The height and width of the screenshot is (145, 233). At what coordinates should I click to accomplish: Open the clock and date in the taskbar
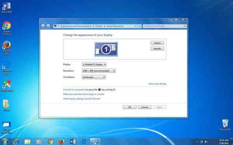point(224,142)
